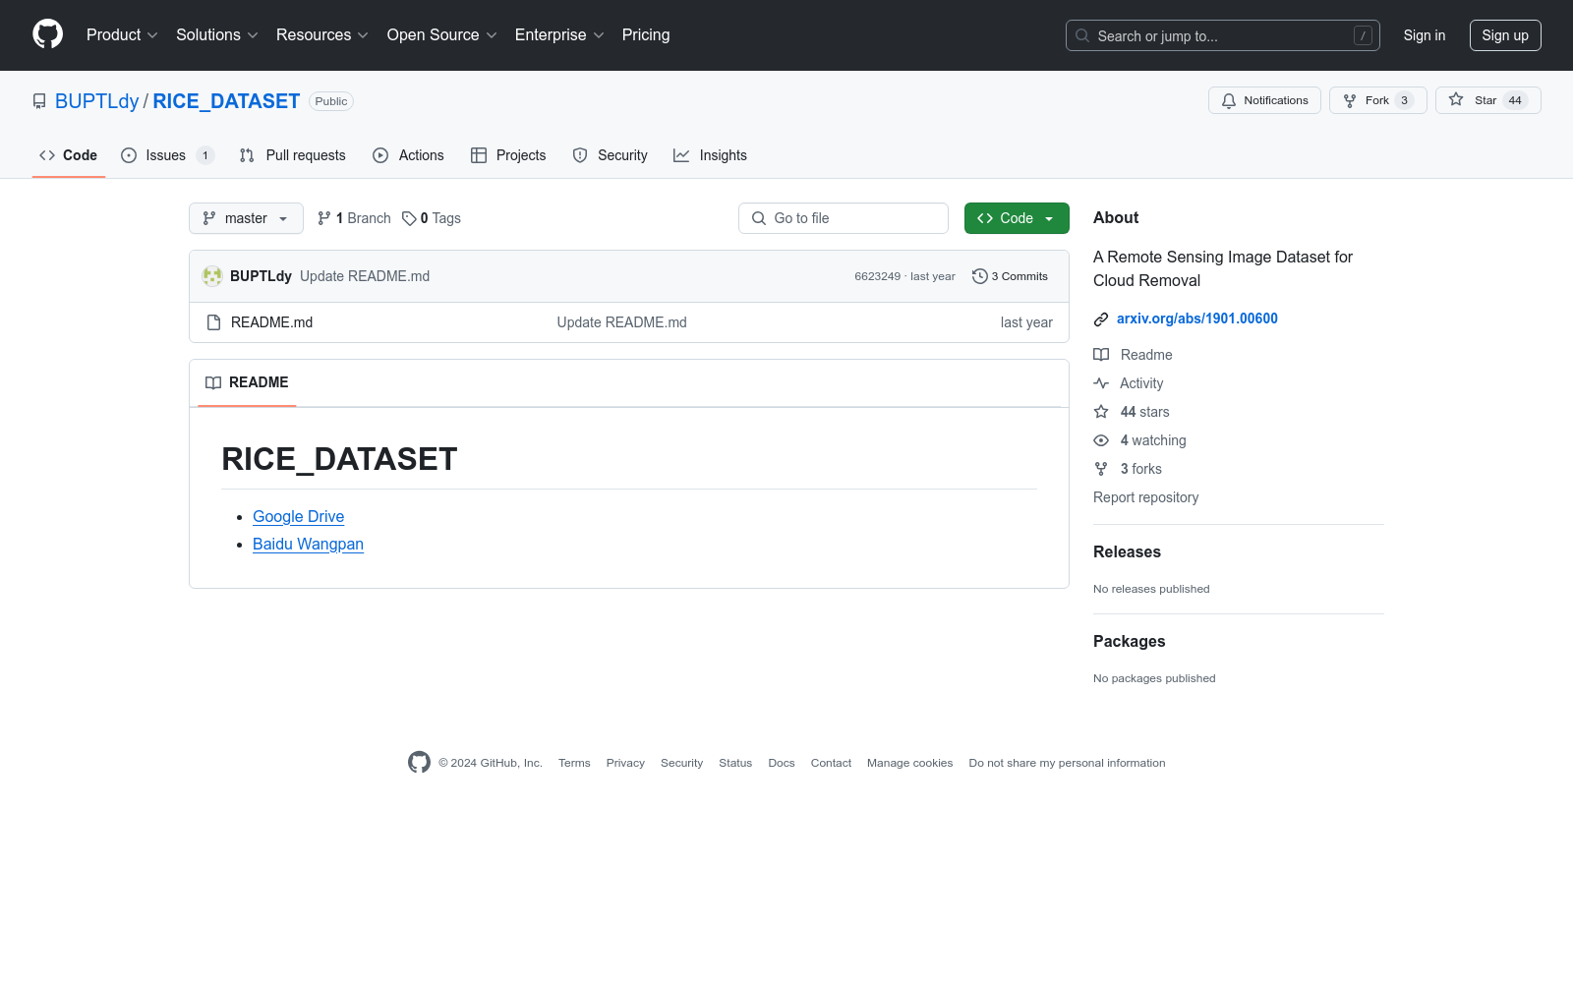Click the tag icon next to Tags
1573x983 pixels.
[x=409, y=218]
